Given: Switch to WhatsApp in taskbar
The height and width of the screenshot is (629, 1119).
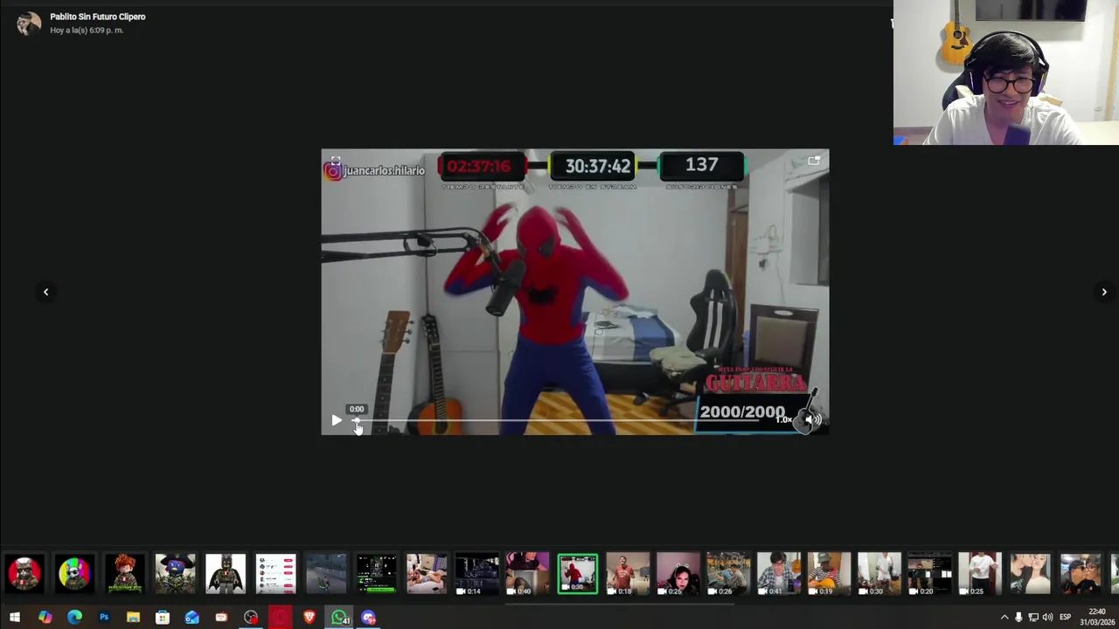Looking at the screenshot, I should [339, 618].
